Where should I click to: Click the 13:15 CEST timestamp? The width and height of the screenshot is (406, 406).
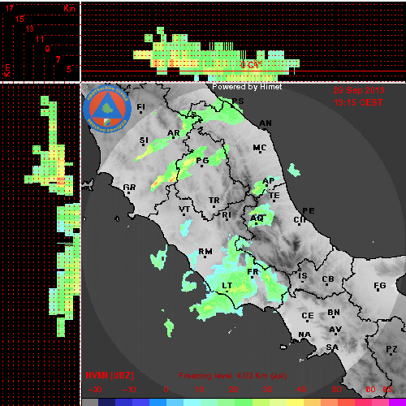pyautogui.click(x=358, y=102)
